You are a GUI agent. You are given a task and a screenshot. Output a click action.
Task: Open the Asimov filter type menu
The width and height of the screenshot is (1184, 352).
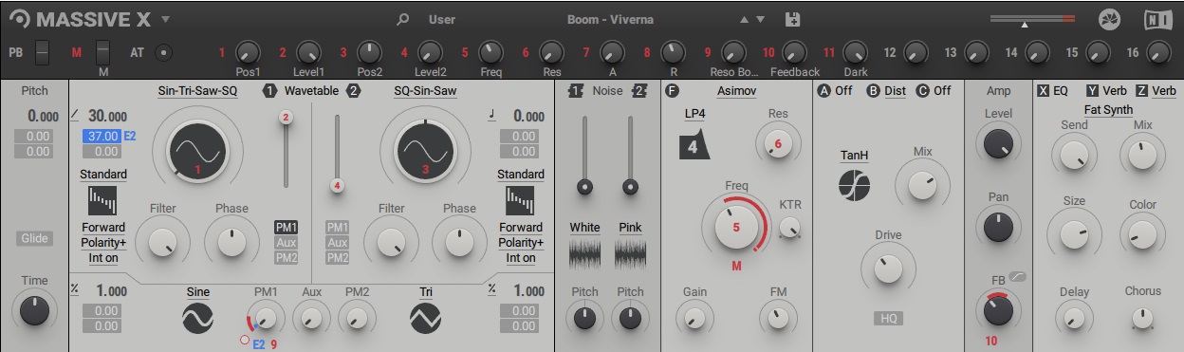736,91
